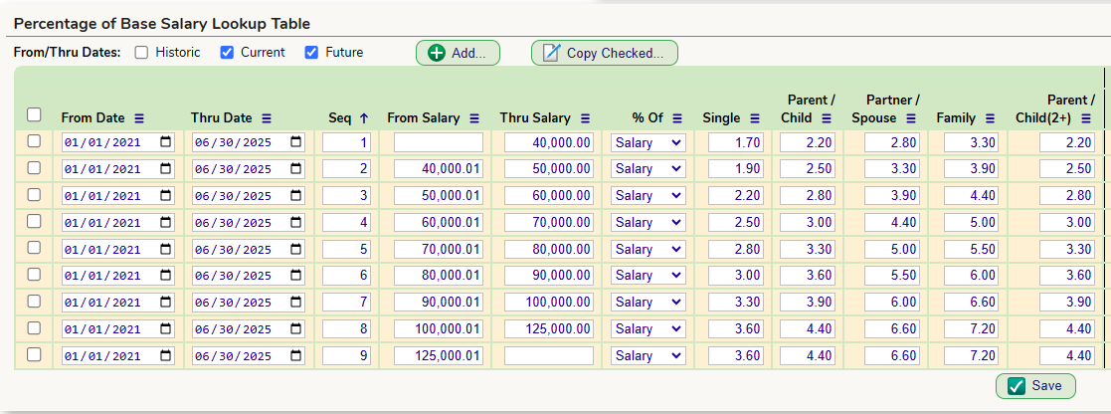Viewport: 1111px width, 414px height.
Task: Open the Partner / Spouse column menu icon
Action: (x=911, y=118)
